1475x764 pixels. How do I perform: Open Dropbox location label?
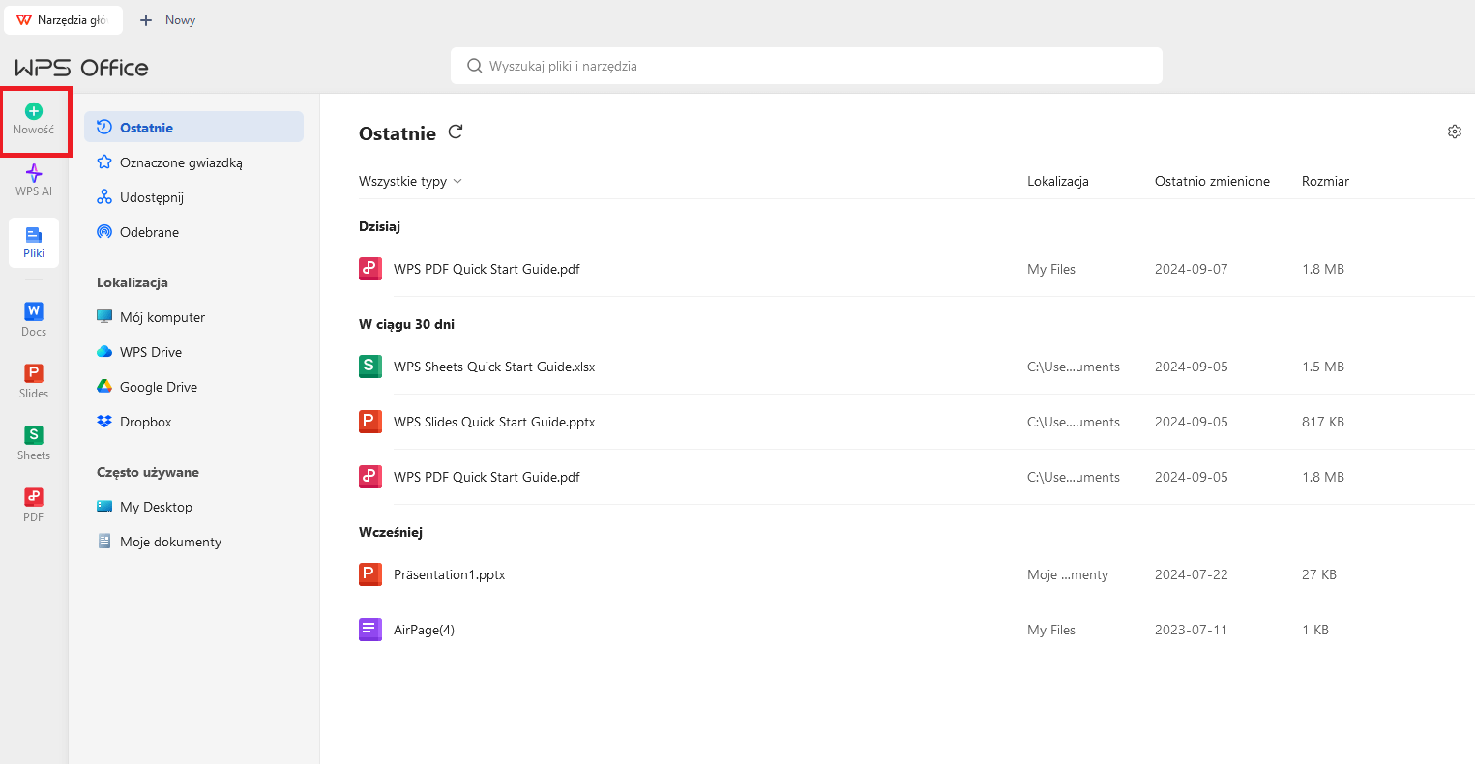(146, 422)
